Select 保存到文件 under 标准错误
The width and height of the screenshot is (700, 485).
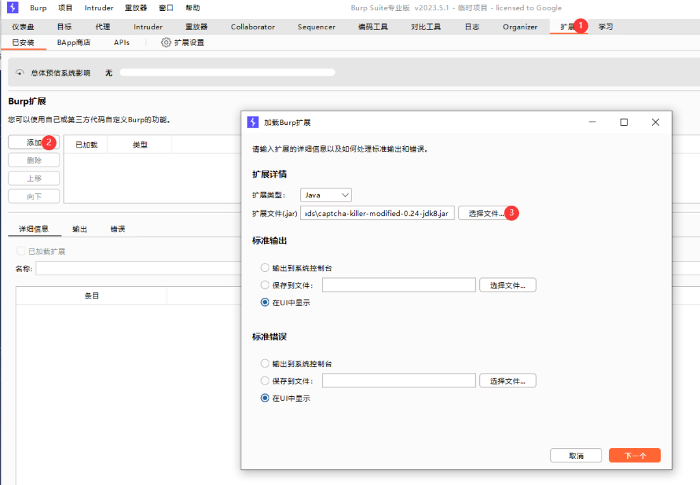point(265,381)
